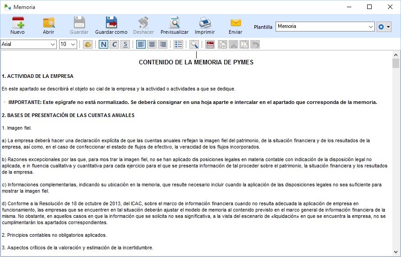The image size is (401, 257).
Task: Click sentence 'En este apartado se describirá'
Action: coord(119,89)
